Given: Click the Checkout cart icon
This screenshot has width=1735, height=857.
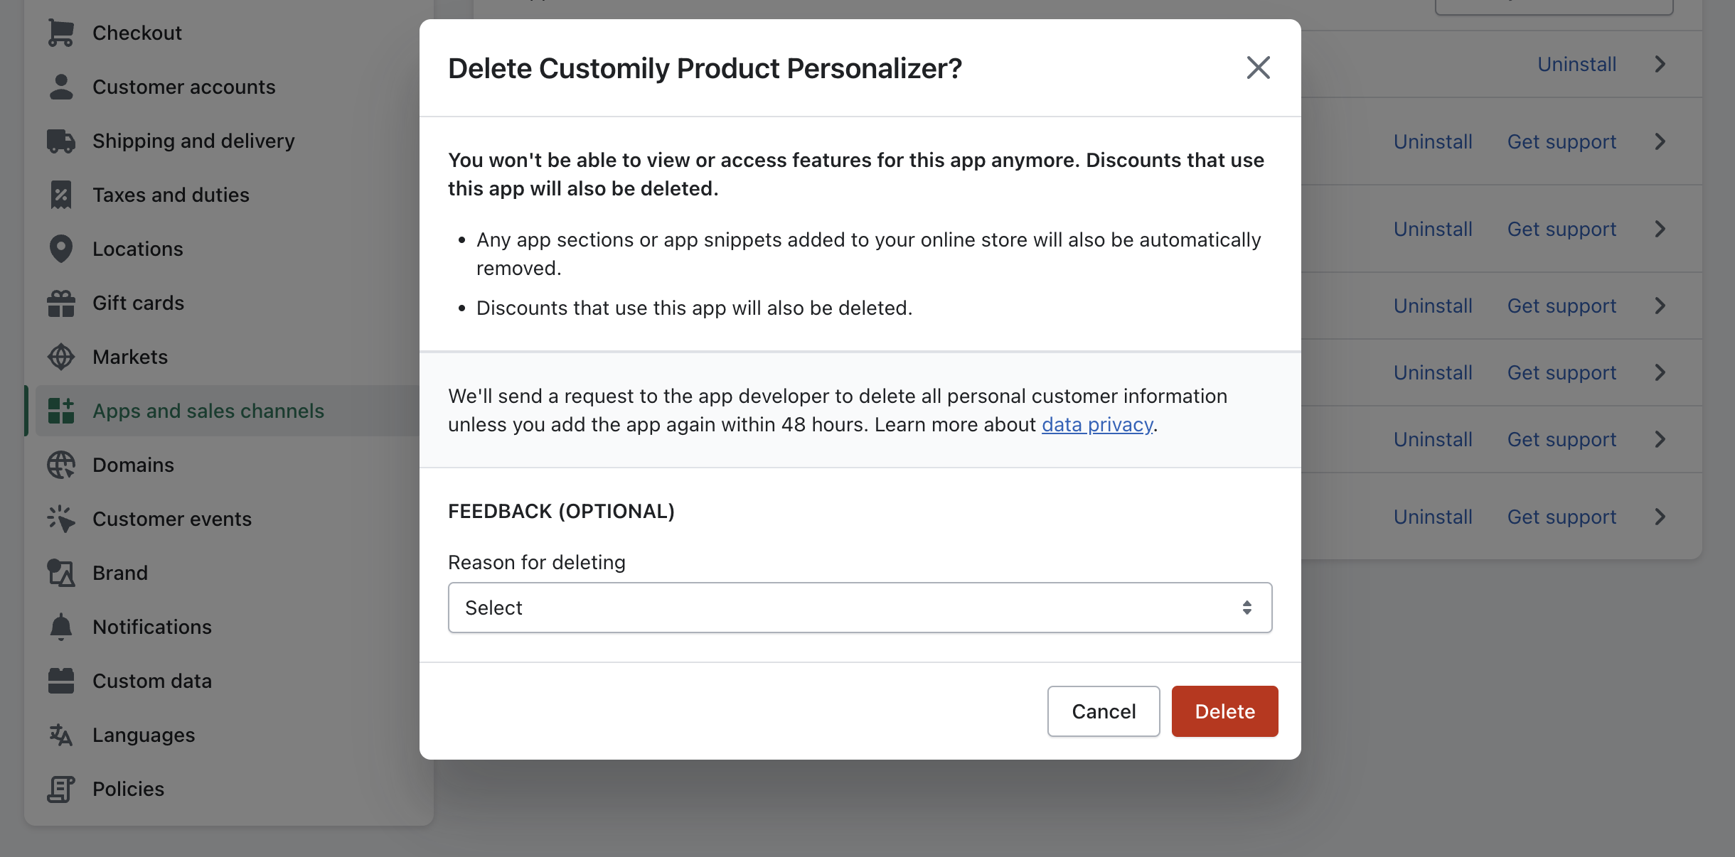Looking at the screenshot, I should tap(61, 33).
